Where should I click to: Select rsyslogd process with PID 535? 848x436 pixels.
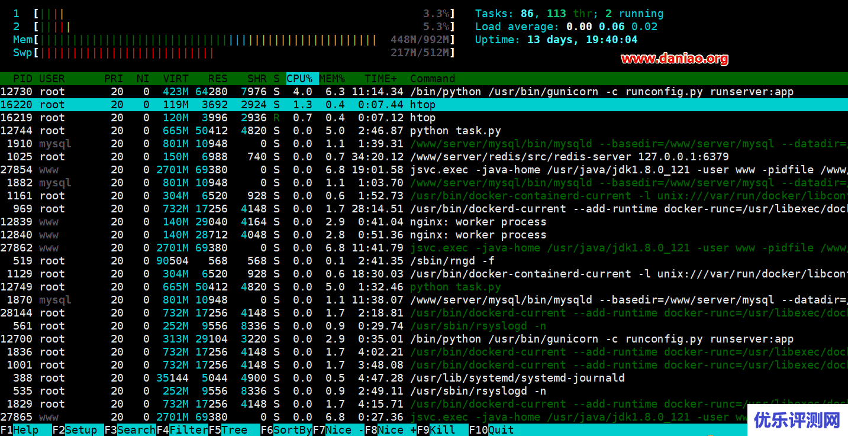pyautogui.click(x=424, y=391)
